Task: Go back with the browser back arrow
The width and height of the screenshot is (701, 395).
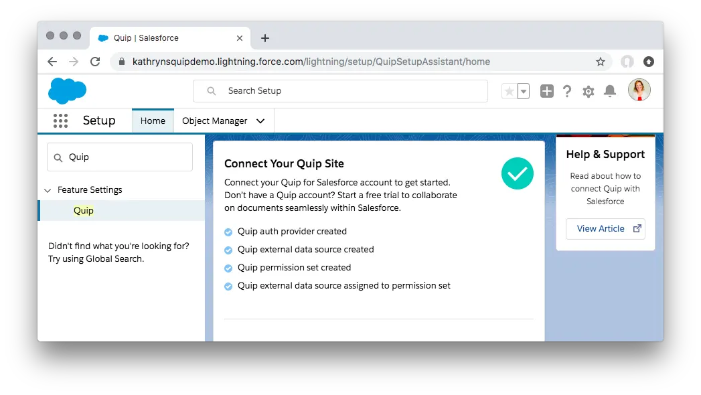Action: 52,62
